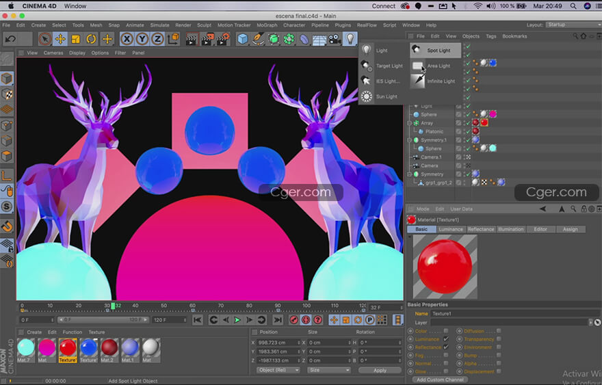Image resolution: width=602 pixels, height=385 pixels.
Task: Enable the Bump channel checkbox
Action: point(498,355)
